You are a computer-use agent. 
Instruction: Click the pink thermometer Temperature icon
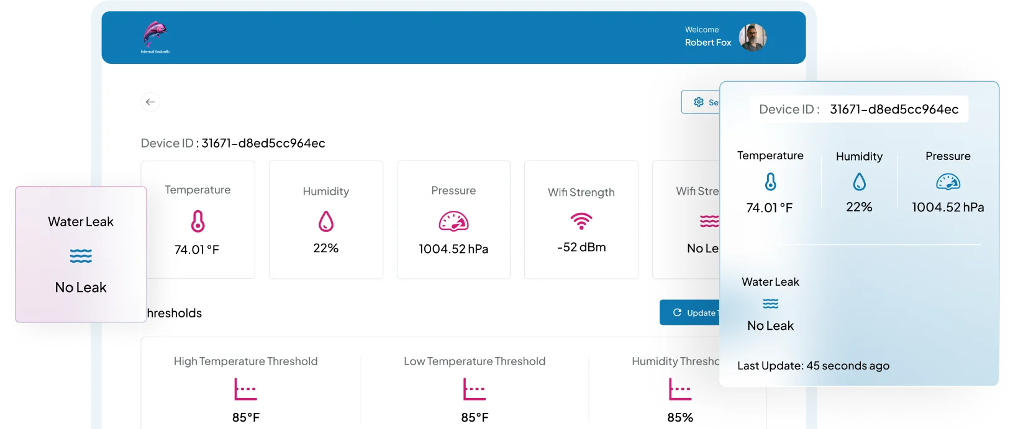click(198, 221)
